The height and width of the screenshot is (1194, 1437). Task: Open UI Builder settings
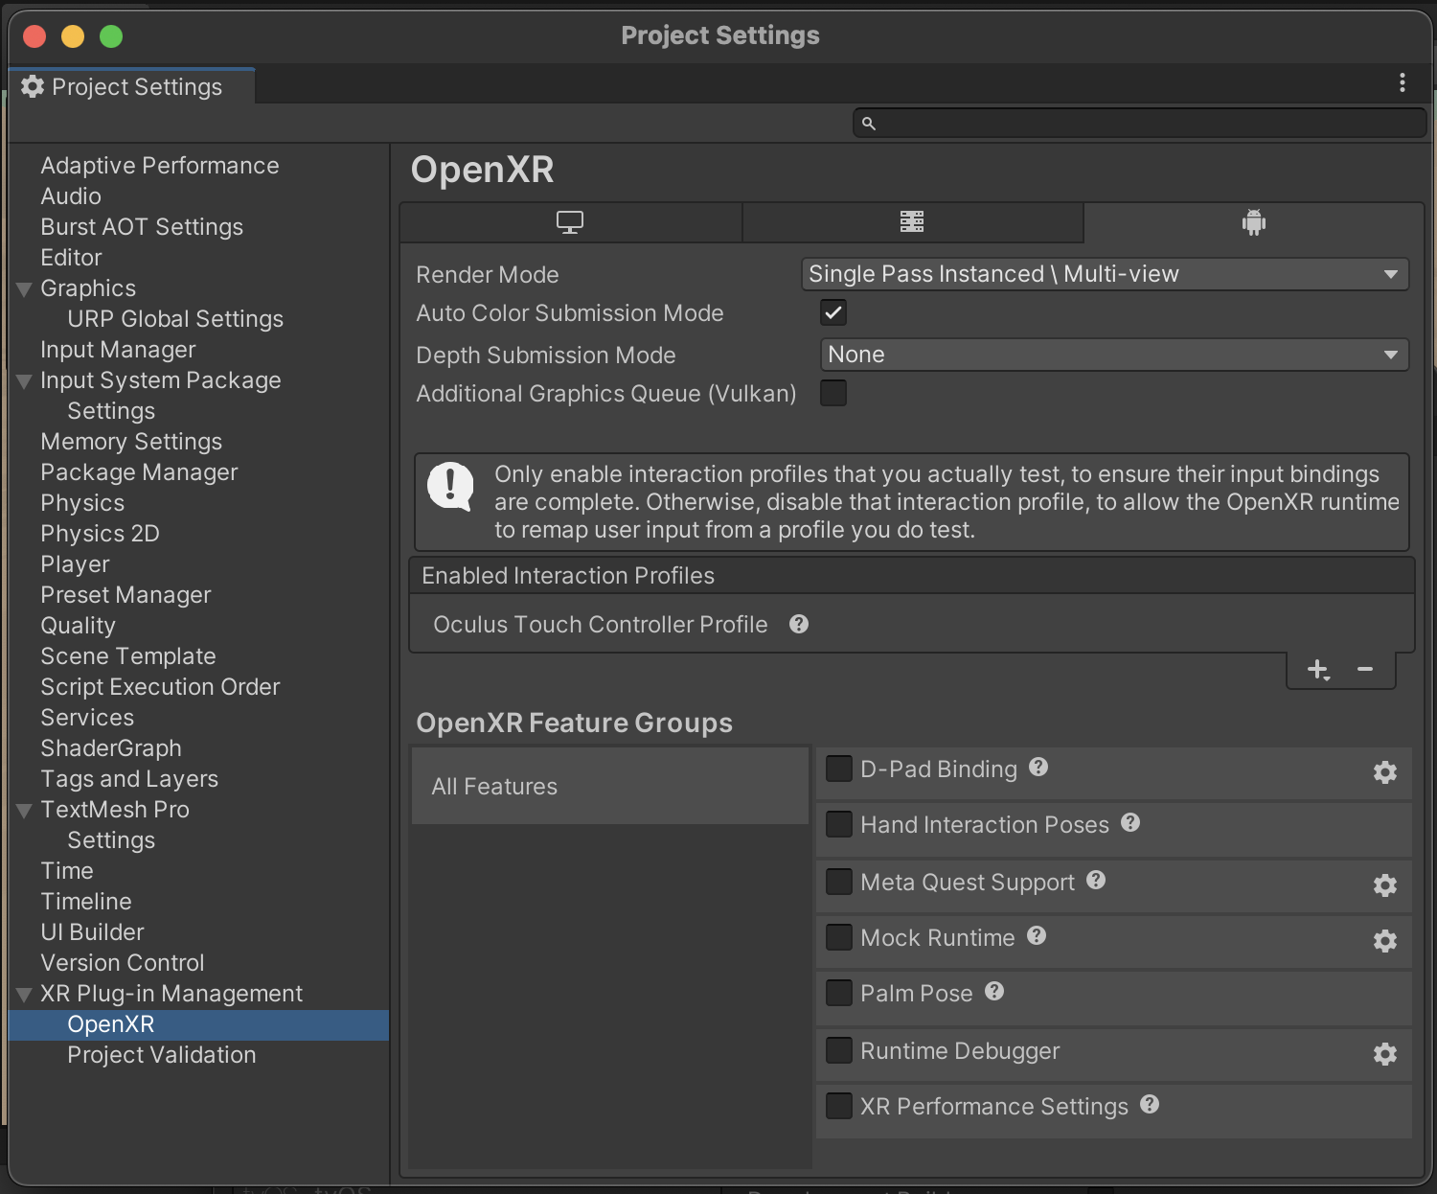coord(92,932)
